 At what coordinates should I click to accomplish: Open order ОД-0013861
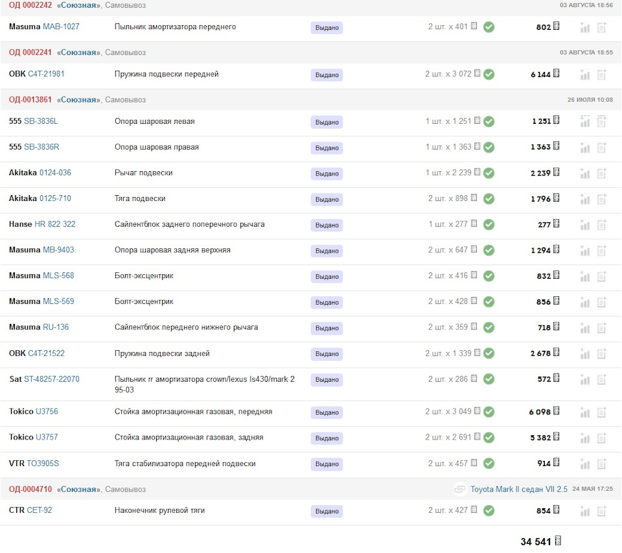[30, 100]
